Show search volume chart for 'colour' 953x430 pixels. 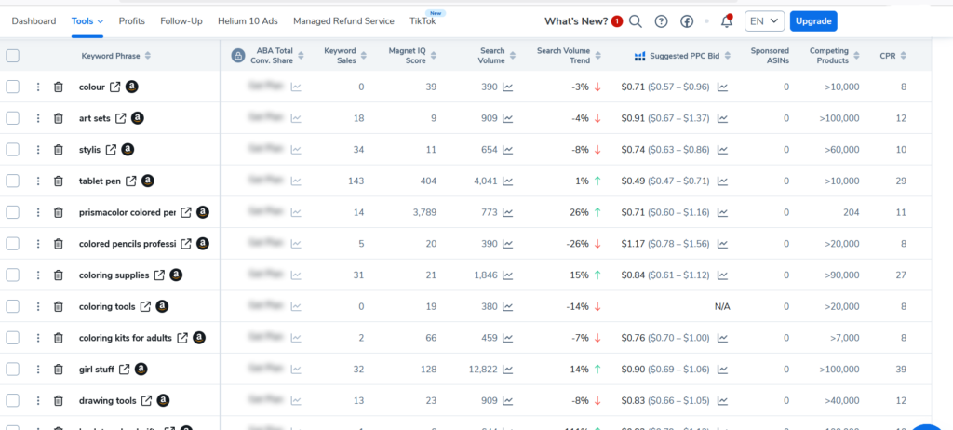(507, 87)
